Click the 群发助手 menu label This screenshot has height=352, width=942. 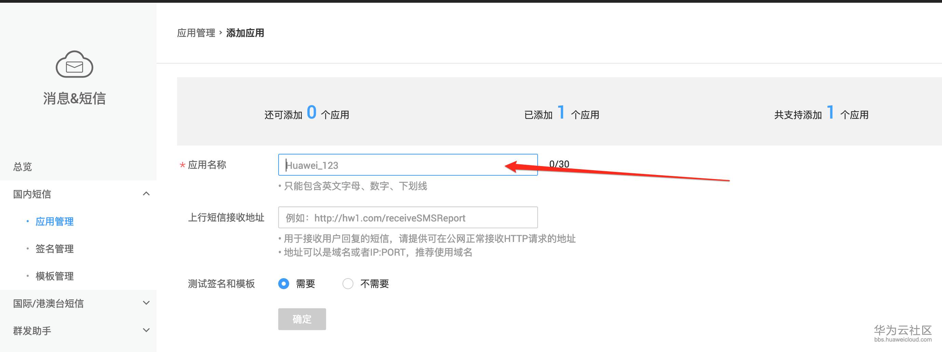tap(32, 331)
